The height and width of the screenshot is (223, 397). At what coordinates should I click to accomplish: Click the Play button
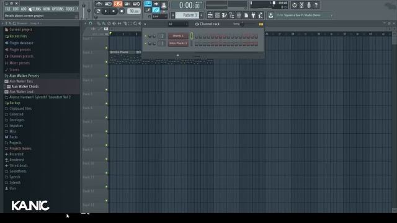106,11
